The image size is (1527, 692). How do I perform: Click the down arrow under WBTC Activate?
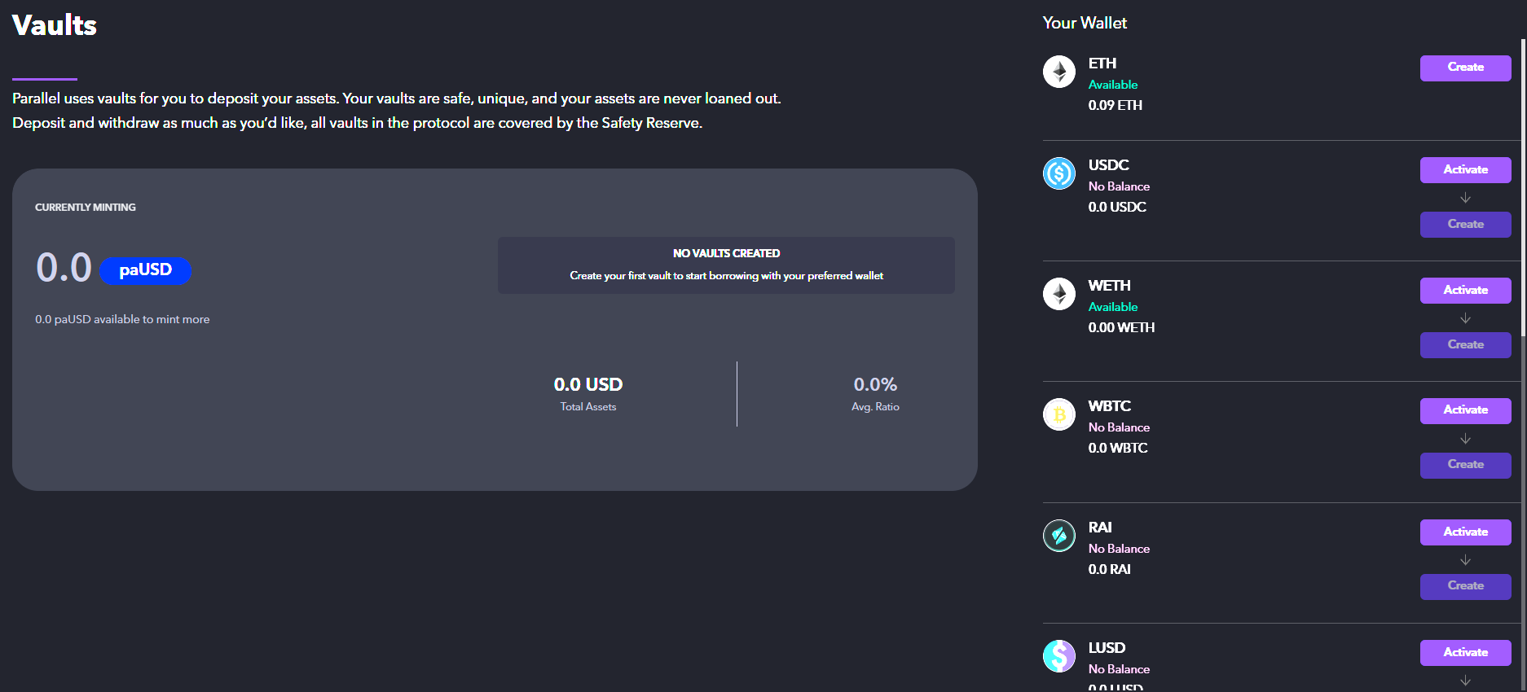click(1465, 439)
